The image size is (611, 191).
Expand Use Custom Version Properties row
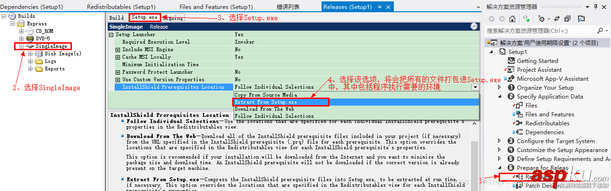(x=118, y=79)
